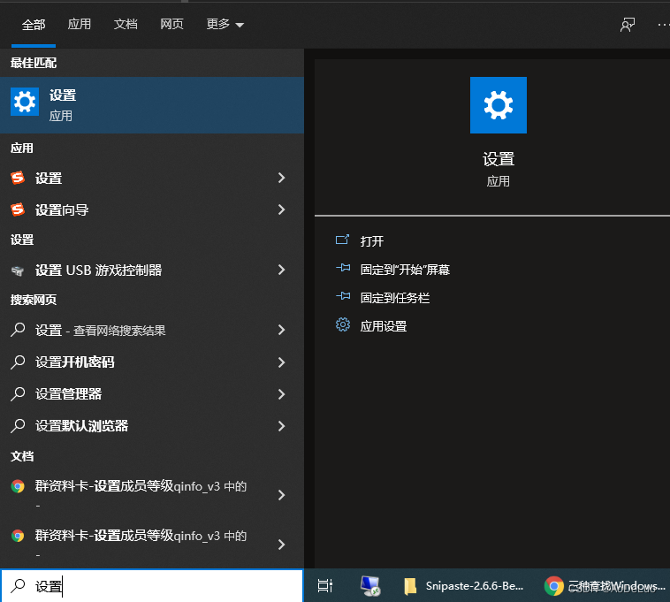Expand the 查看网络搜索结果 arrow
This screenshot has width=670, height=602.
point(281,330)
